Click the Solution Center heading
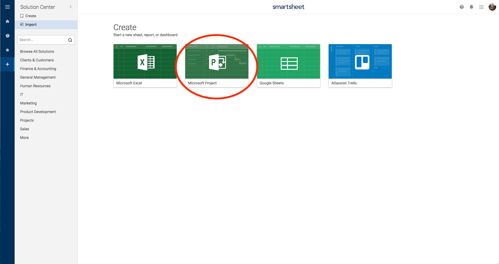 coord(38,7)
